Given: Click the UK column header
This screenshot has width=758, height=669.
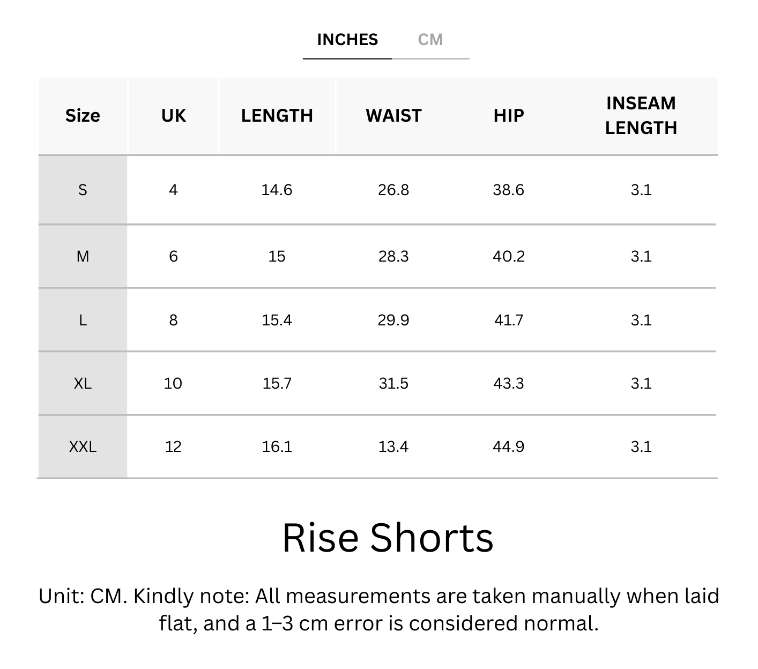Looking at the screenshot, I should tap(173, 116).
